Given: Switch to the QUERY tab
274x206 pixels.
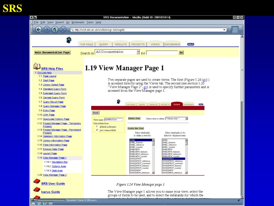Looking at the screenshot, I should pos(104,44).
